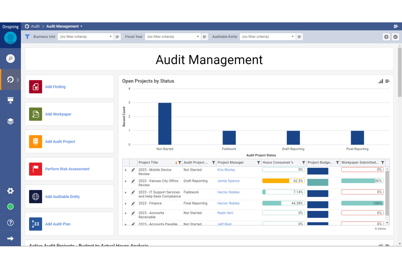402x268 pixels.
Task: Click the table scroll down arrow
Action: pos(387,223)
